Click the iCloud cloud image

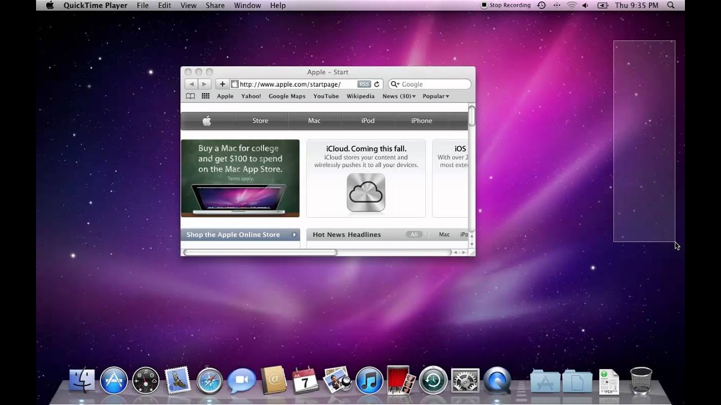click(366, 192)
